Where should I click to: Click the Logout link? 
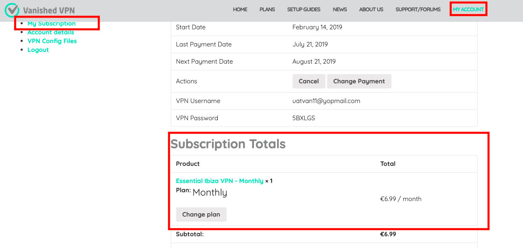38,50
